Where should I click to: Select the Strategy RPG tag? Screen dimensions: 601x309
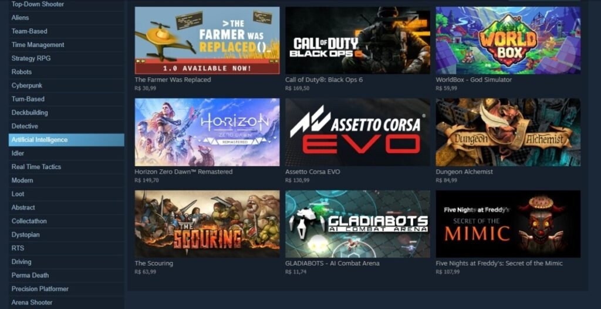click(x=66, y=58)
